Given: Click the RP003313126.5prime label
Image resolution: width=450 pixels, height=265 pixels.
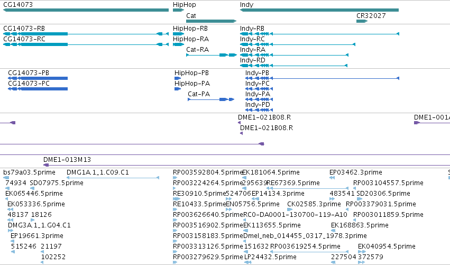Looking at the screenshot, I should point(208,246).
